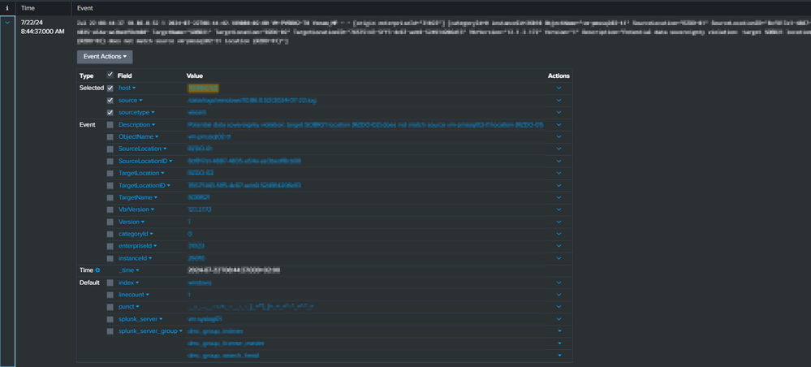Select the TargetLocation field checkbox
Viewport: 811px width, 367px height.
110,173
